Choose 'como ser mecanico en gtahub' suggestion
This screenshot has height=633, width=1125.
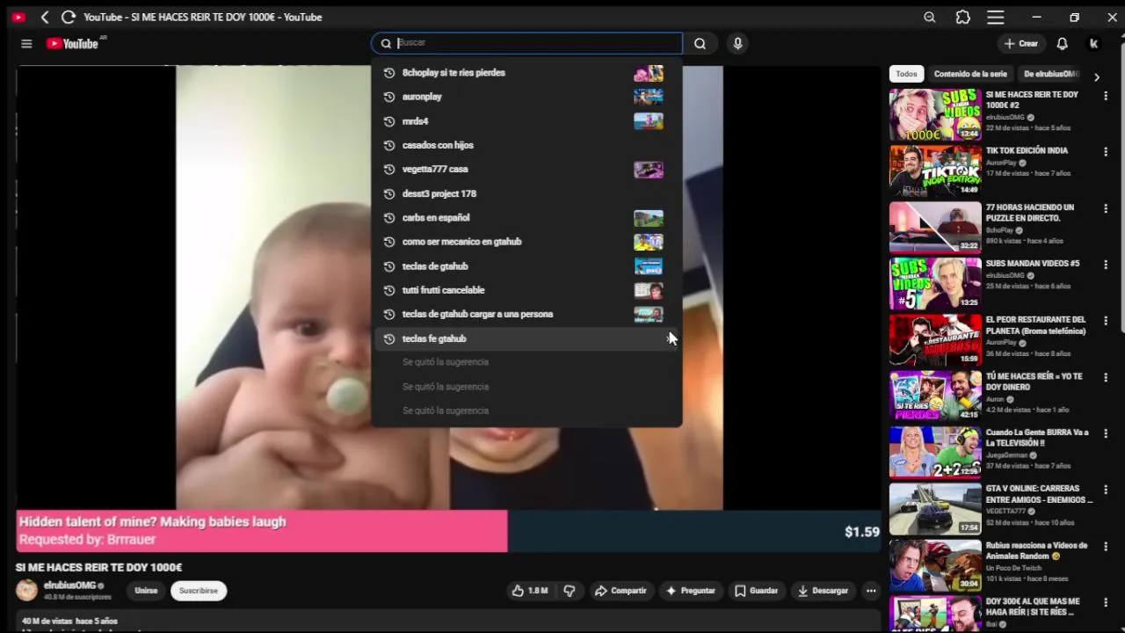pos(526,242)
